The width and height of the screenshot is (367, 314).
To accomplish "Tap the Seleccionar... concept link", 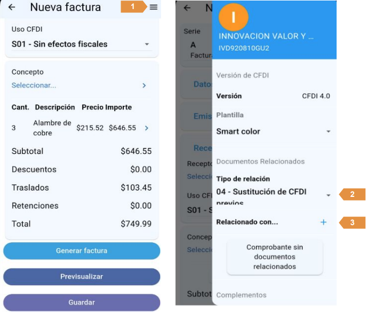I will (34, 85).
